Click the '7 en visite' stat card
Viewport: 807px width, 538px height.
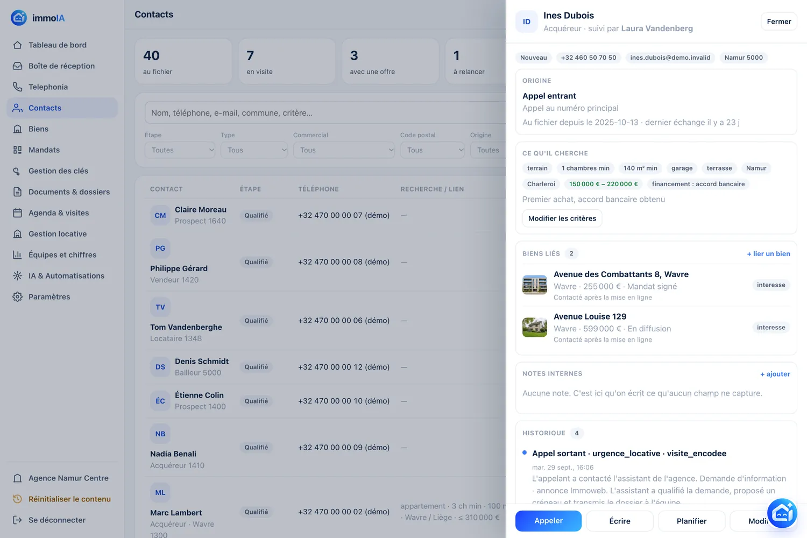pyautogui.click(x=287, y=61)
